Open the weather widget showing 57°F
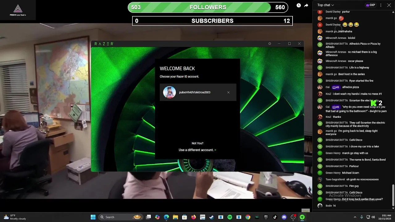 click(x=15, y=217)
